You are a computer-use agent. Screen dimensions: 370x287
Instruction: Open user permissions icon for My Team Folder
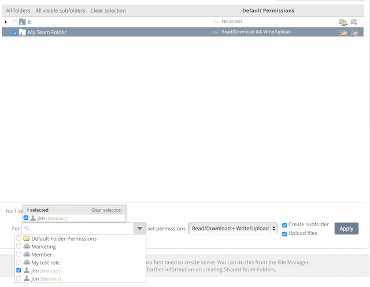[x=343, y=32]
